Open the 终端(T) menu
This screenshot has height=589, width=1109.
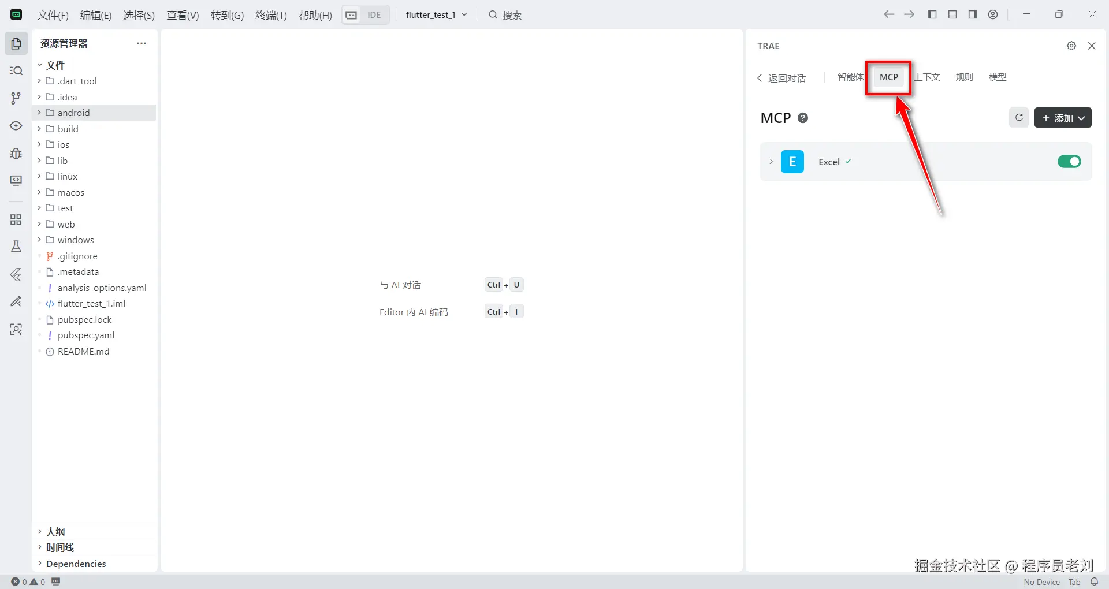coord(271,15)
